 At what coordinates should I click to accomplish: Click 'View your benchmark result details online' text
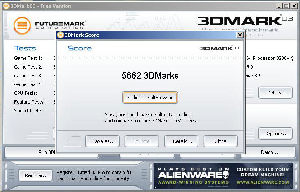point(148,115)
